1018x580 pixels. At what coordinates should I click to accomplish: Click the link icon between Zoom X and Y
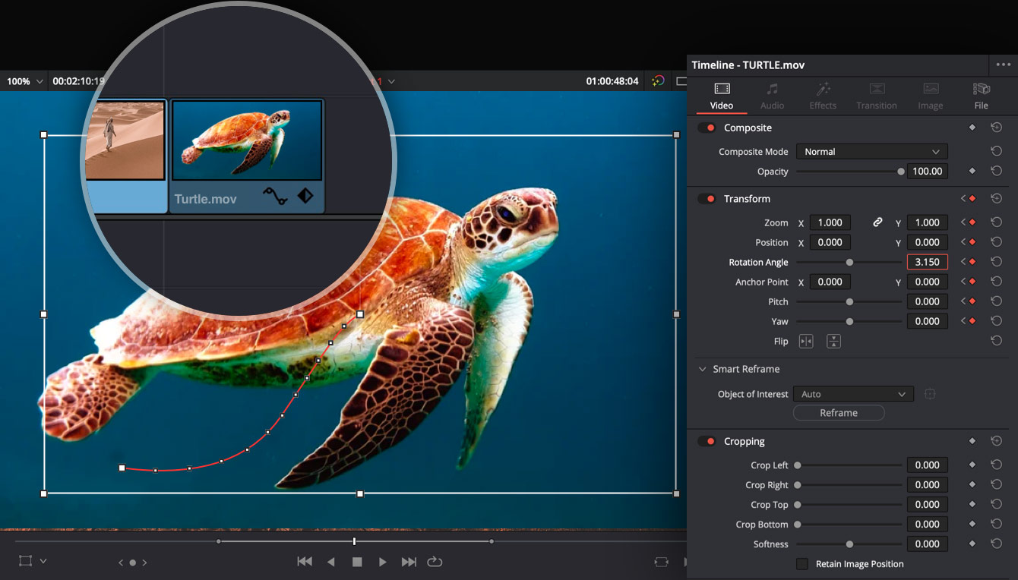pos(877,222)
